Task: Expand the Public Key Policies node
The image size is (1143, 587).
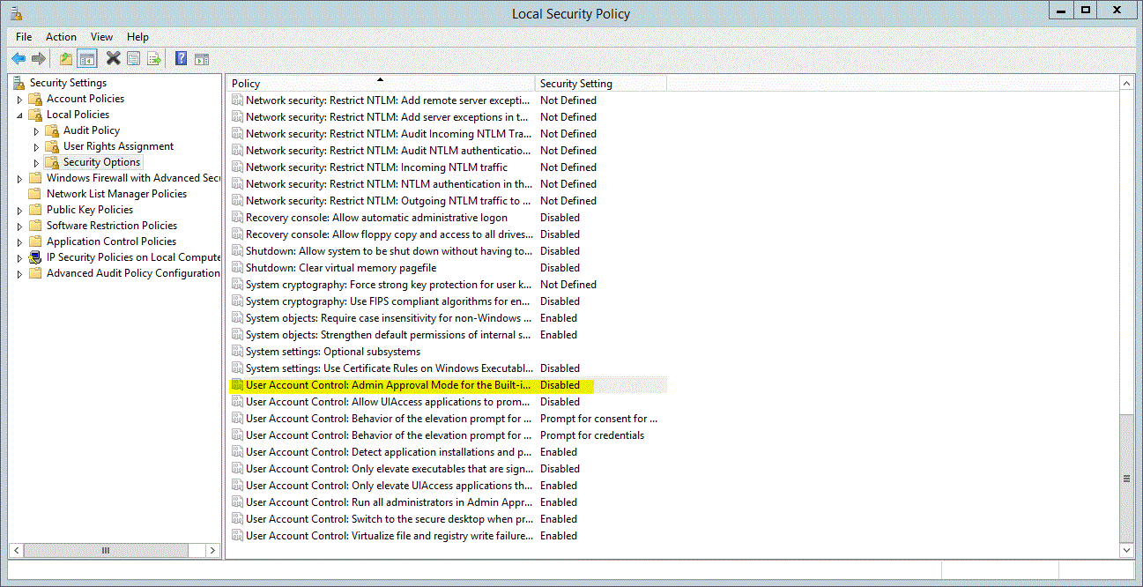Action: 20,211
